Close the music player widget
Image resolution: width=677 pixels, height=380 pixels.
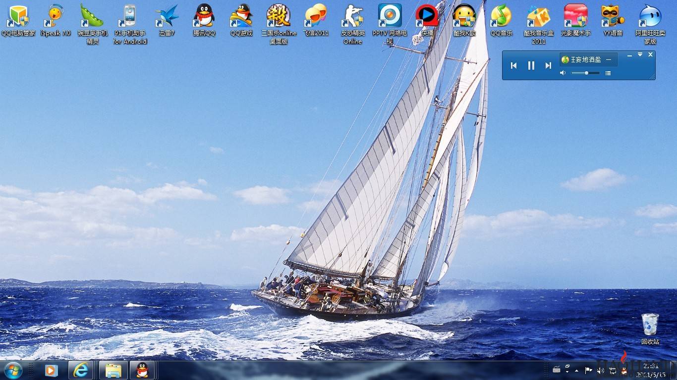(651, 54)
